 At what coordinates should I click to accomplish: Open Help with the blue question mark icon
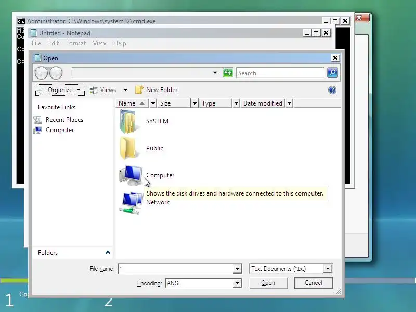332,90
